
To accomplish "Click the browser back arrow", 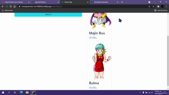I will point(3,6).
